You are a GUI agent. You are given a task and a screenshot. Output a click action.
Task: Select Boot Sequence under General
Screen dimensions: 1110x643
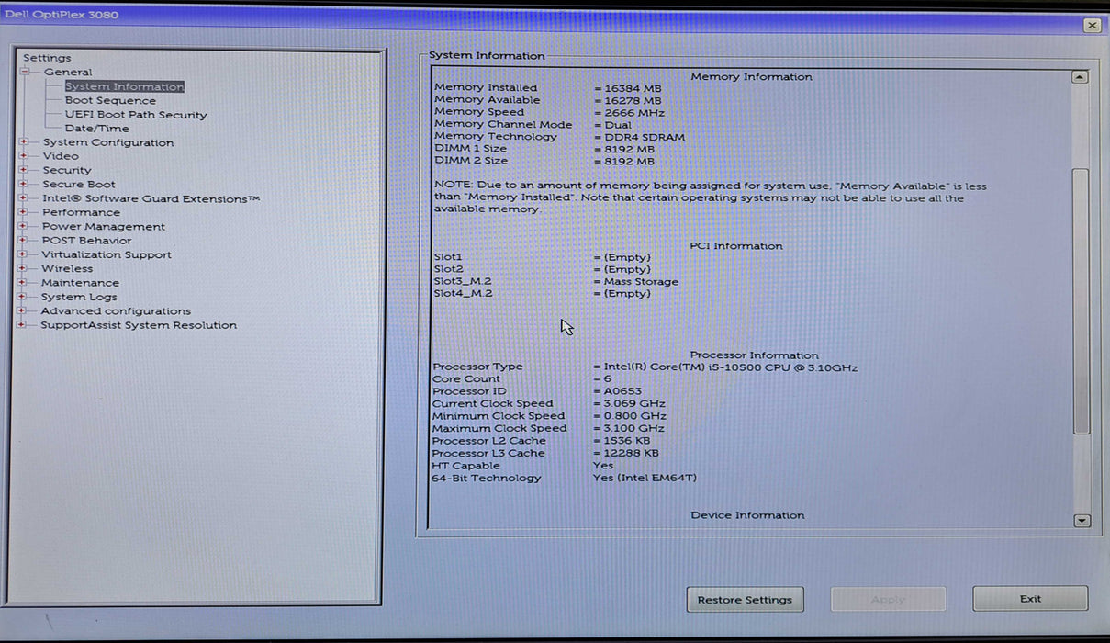point(110,101)
